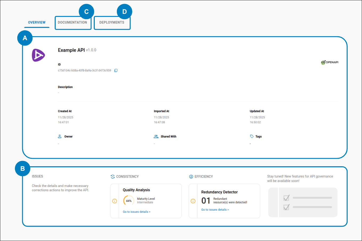
Task: Select the purple API logo icon
Action: [38, 55]
